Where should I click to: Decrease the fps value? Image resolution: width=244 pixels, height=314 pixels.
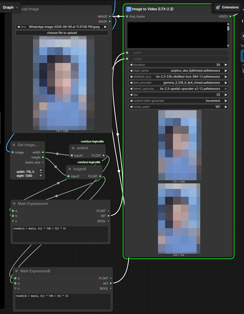coord(131,95)
